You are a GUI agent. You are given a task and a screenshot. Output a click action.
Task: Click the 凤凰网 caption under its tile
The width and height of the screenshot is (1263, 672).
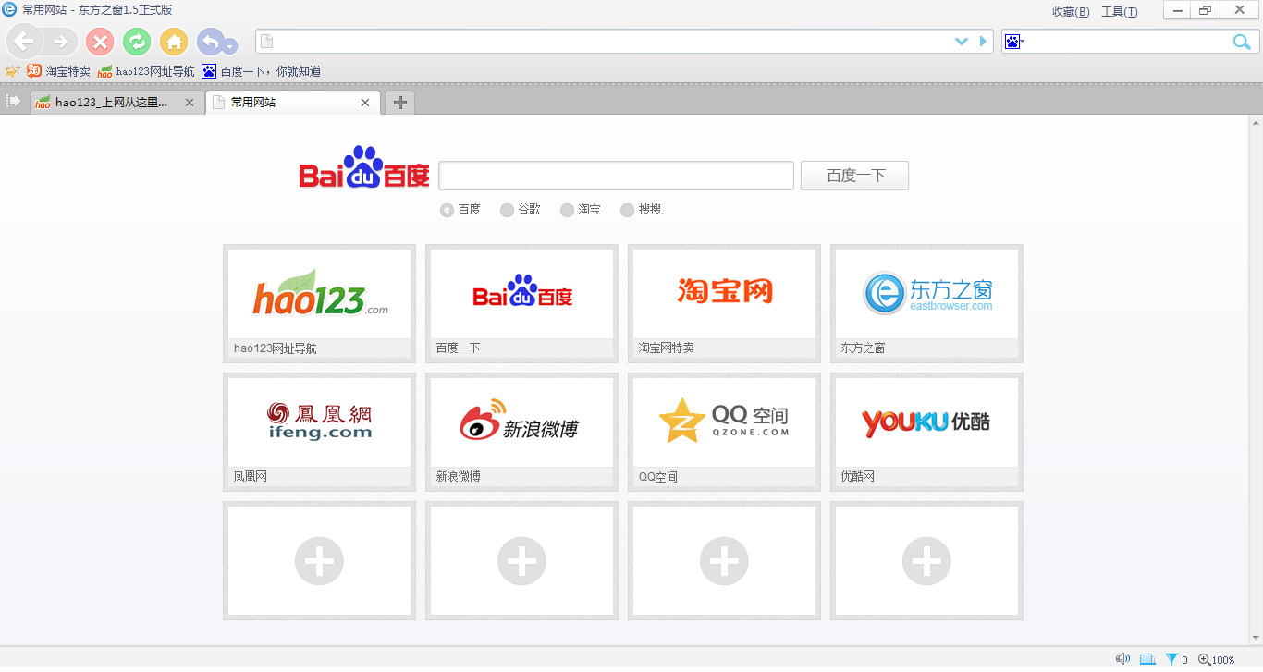[251, 477]
